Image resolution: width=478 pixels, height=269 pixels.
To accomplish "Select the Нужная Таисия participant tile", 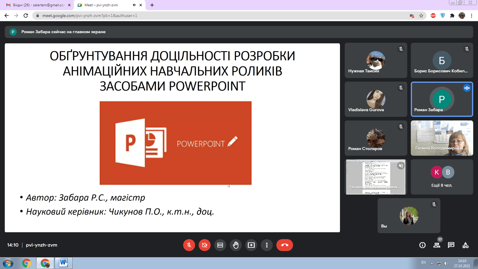I will point(376,60).
